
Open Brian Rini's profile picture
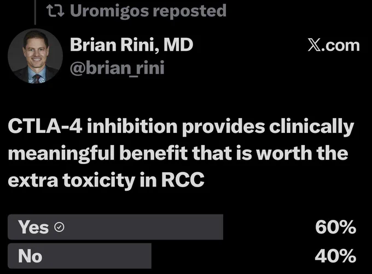(x=36, y=56)
